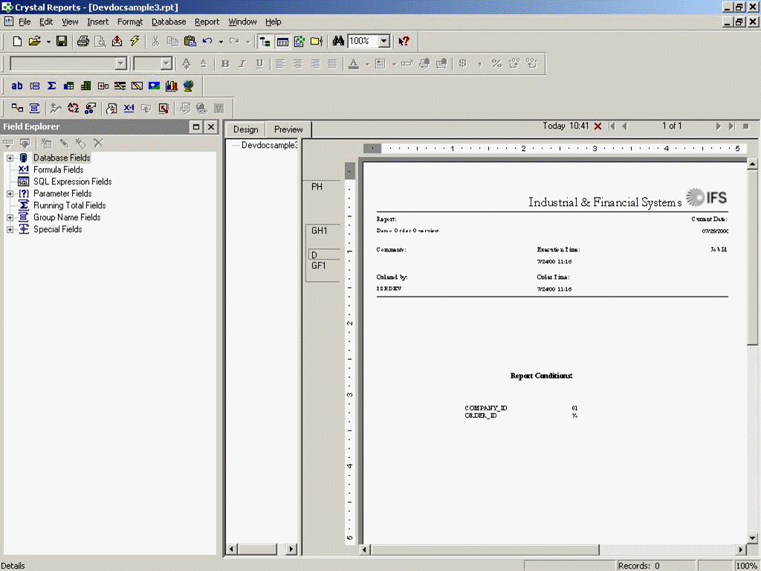Open the Record Sort Expert
The width and height of the screenshot is (761, 571).
click(x=72, y=108)
